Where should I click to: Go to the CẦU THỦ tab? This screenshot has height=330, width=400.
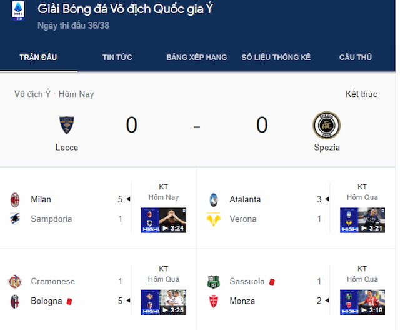(x=356, y=57)
